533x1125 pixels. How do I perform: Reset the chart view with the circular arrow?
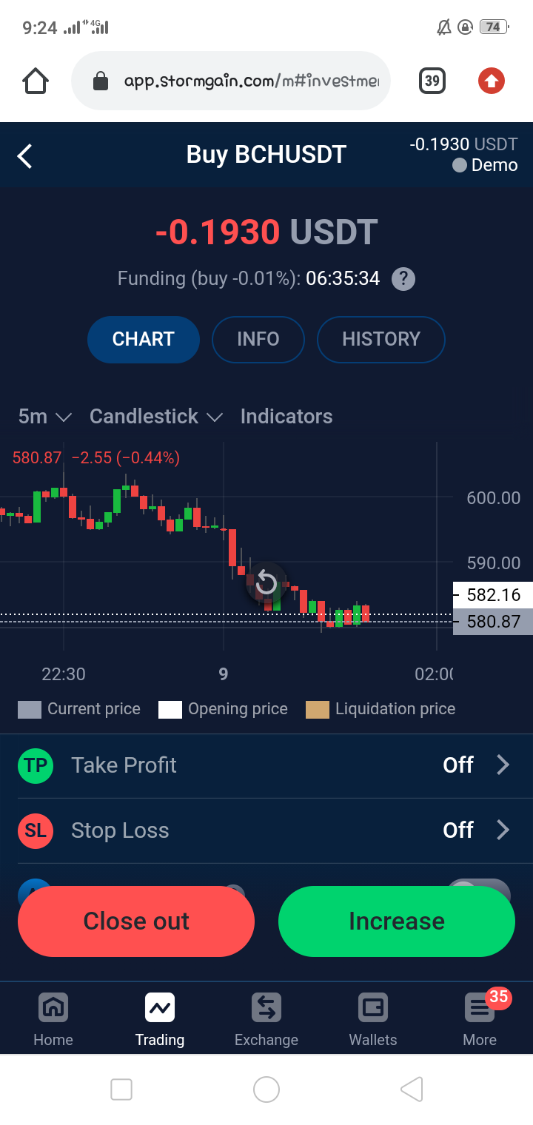tap(266, 584)
